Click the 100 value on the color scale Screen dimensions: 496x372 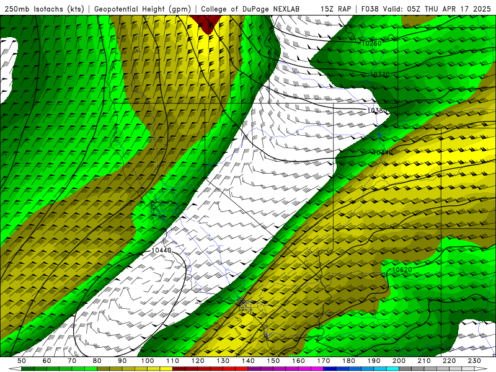point(148,361)
